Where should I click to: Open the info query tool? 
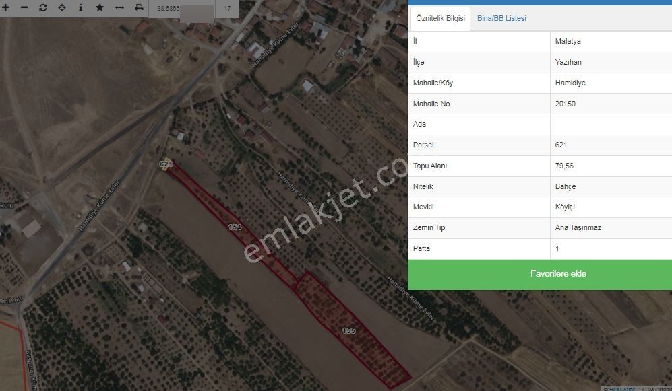pyautogui.click(x=81, y=8)
